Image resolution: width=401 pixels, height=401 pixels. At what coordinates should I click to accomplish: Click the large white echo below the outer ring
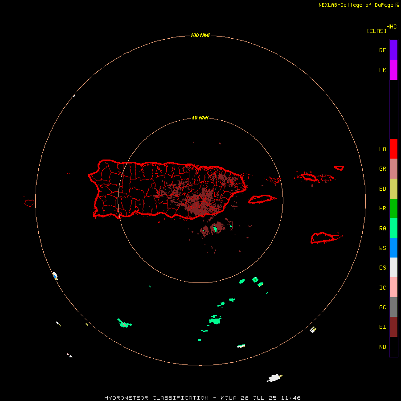click(274, 378)
